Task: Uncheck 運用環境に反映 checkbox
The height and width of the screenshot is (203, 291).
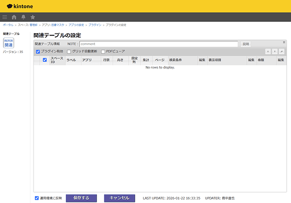Action: [x=37, y=198]
